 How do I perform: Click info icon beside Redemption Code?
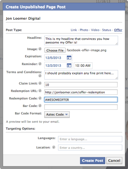coord(40,98)
